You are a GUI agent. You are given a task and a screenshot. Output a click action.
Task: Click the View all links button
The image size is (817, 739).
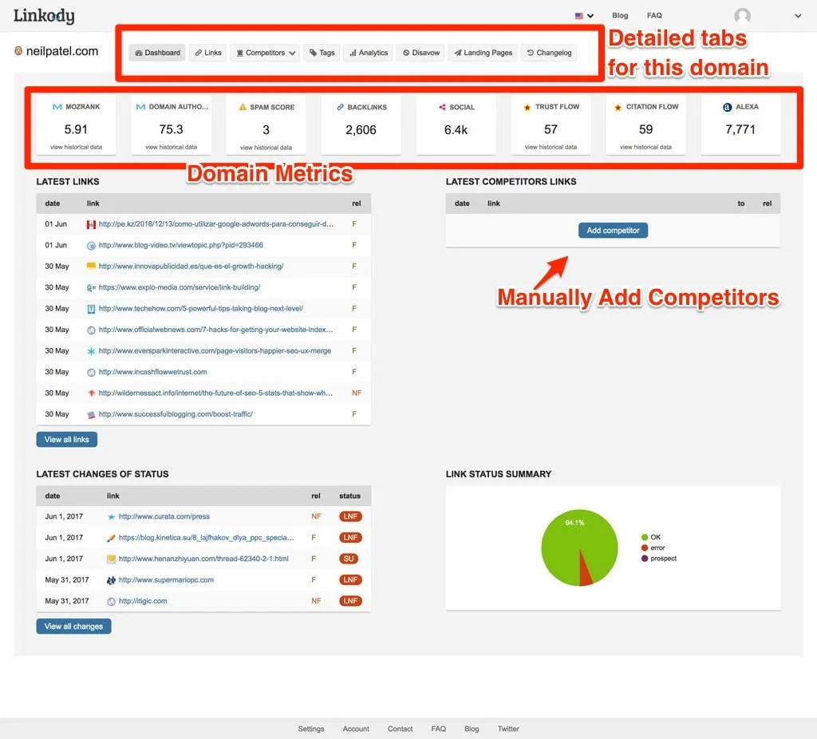(67, 440)
